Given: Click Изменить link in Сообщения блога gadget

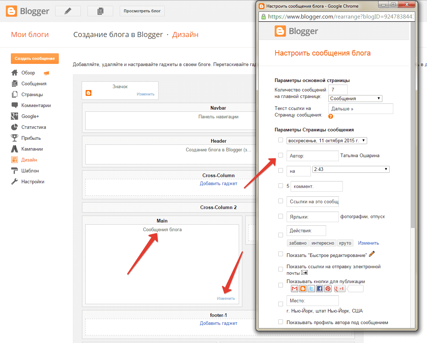Looking at the screenshot, I should [x=226, y=298].
